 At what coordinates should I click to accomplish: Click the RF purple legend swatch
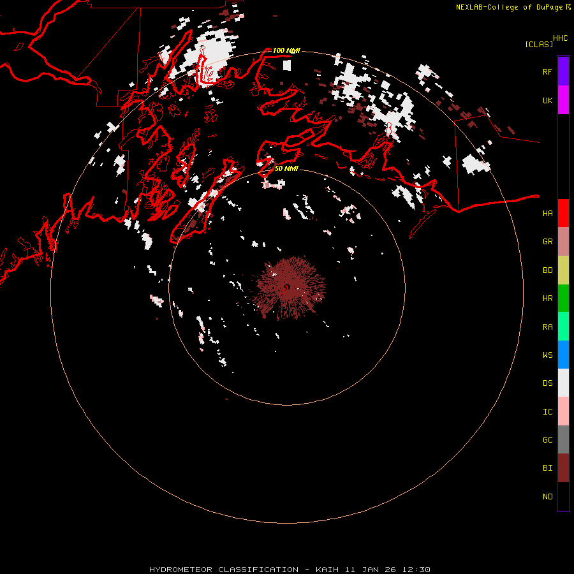point(563,71)
